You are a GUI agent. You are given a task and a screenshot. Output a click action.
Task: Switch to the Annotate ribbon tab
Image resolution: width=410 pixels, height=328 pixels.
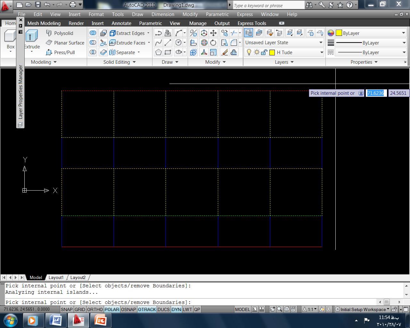click(121, 23)
